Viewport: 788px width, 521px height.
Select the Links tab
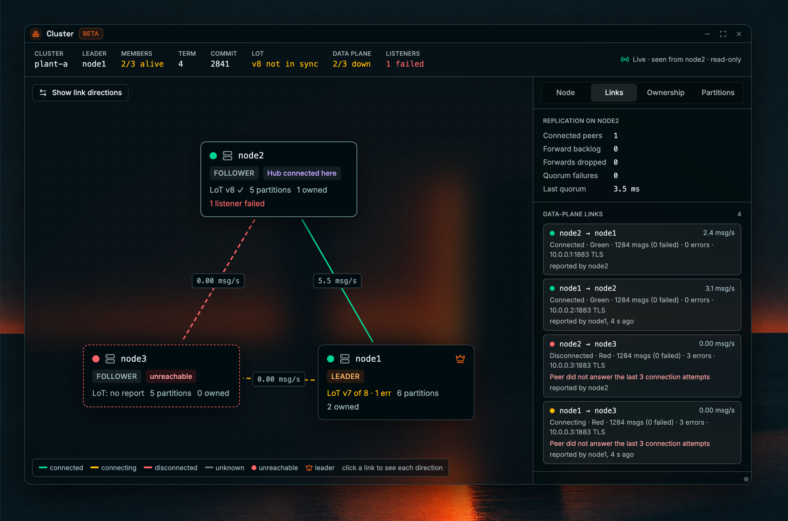point(614,93)
